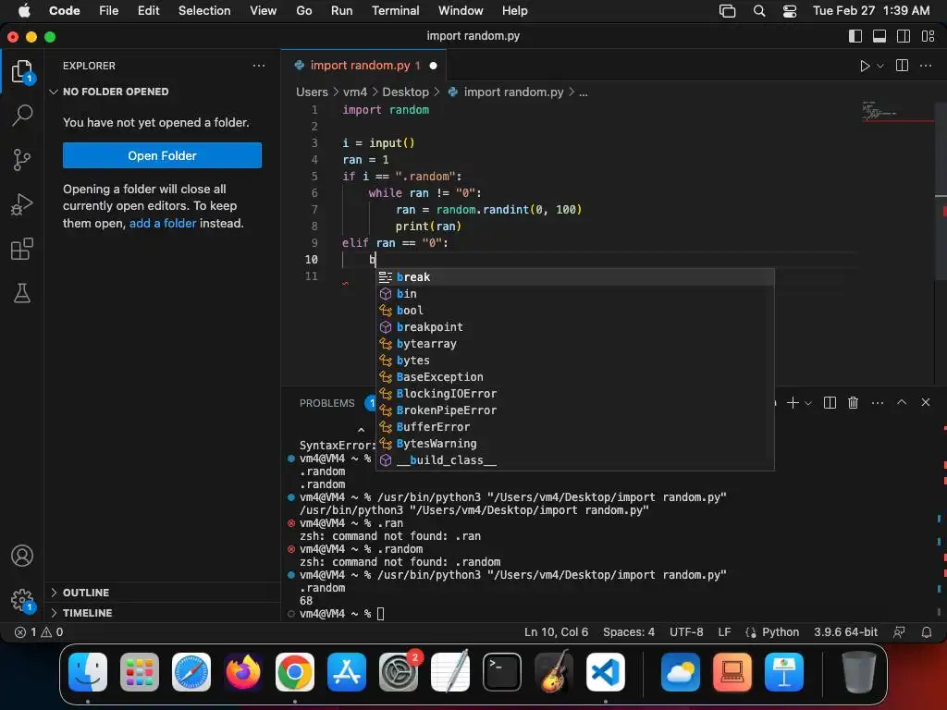Customize layout icon in title bar
The height and width of the screenshot is (710, 947).
[x=929, y=36]
